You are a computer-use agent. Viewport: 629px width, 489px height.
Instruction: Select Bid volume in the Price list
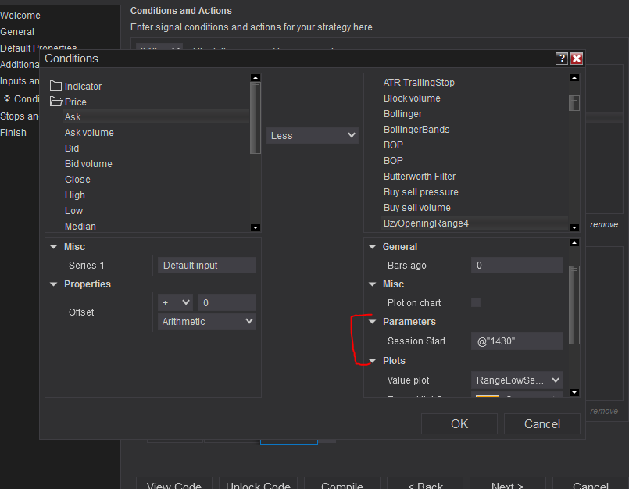tap(88, 164)
